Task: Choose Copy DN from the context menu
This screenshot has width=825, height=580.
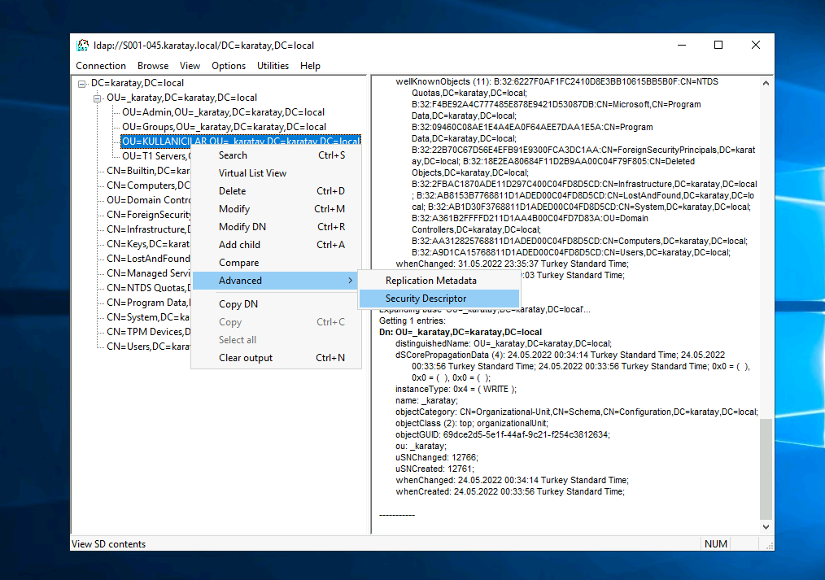Action: 276,304
